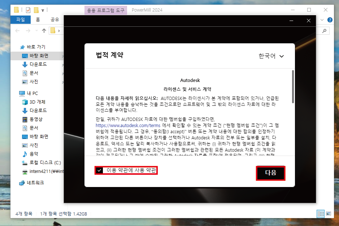Open the autodesk.com/terms link

click(x=128, y=125)
